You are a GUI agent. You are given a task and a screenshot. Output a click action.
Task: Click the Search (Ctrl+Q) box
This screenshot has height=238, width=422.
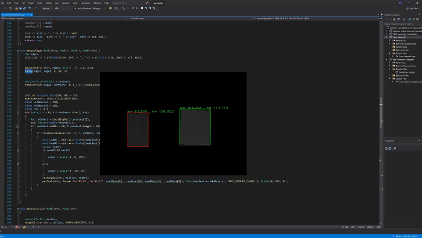click(131, 3)
